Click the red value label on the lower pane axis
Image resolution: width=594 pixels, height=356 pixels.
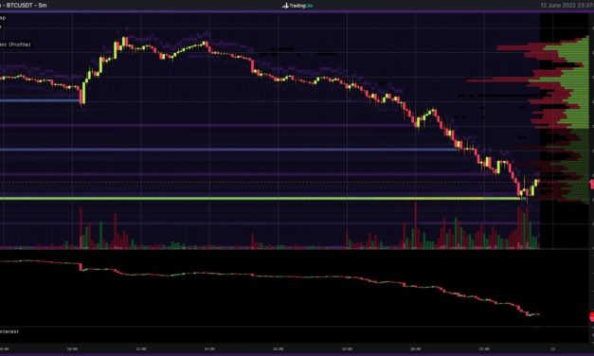[592, 316]
